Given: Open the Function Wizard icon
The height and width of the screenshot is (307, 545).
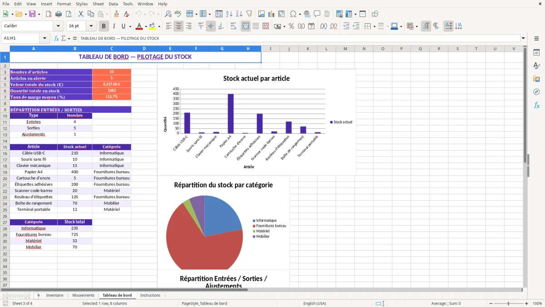Looking at the screenshot, I should (x=56, y=38).
